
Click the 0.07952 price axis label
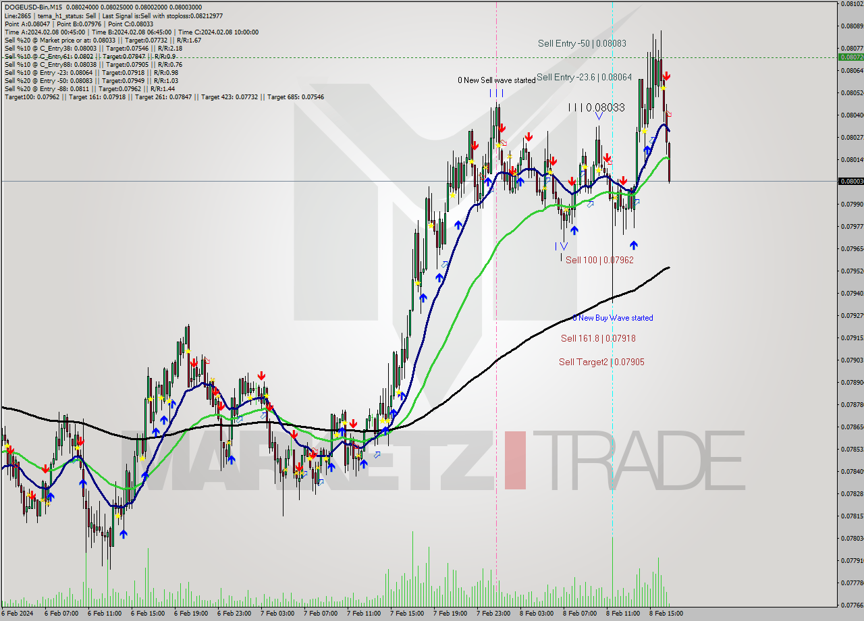(x=852, y=271)
